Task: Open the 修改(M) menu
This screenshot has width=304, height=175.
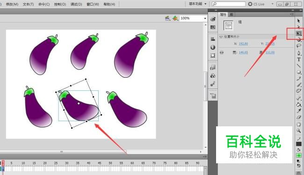Action: (x=12, y=4)
